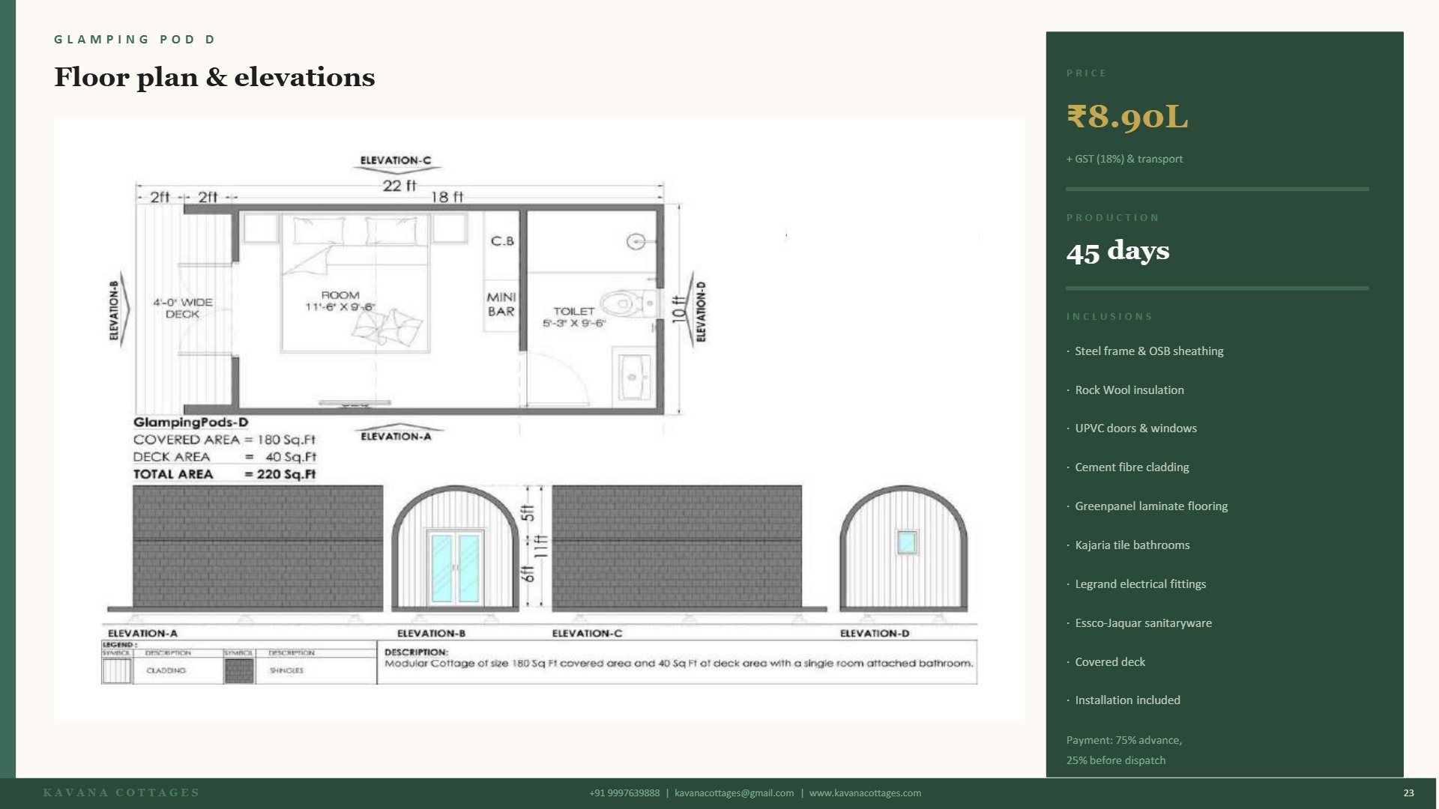Click the 'ELEVATION-A' arrow label below plan
The height and width of the screenshot is (809, 1439).
coord(396,437)
